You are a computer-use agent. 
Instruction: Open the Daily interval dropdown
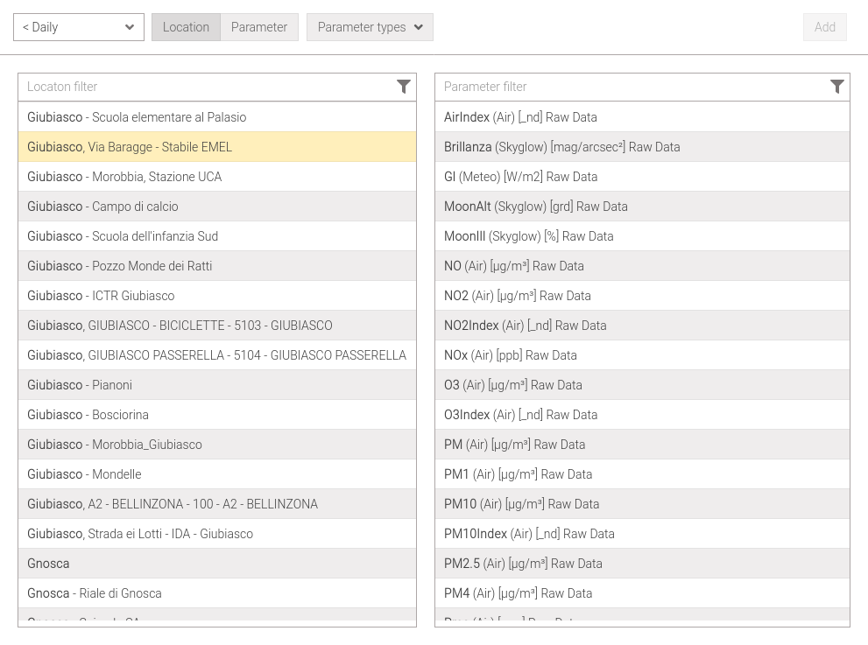coord(79,27)
